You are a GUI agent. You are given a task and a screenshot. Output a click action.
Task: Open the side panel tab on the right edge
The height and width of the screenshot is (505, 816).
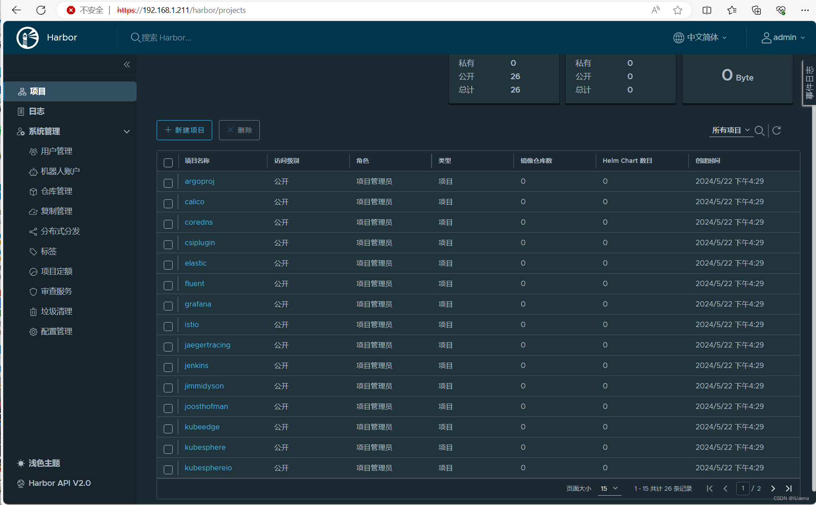pos(809,83)
